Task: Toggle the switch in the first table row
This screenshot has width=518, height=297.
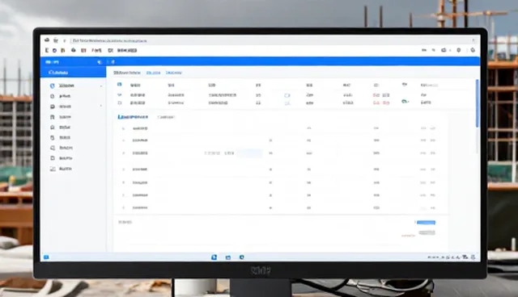Action: point(287,95)
